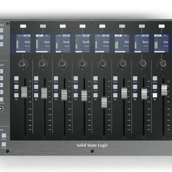This screenshot has width=172, height=172.
Task: Click the Vox channel fader cap
Action: [164, 90]
